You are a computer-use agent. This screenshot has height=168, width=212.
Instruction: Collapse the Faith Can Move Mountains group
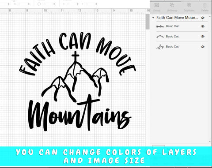coord(153,18)
